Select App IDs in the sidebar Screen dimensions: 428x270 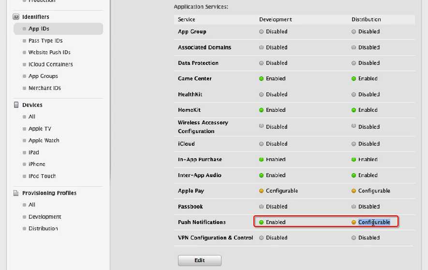(39, 29)
